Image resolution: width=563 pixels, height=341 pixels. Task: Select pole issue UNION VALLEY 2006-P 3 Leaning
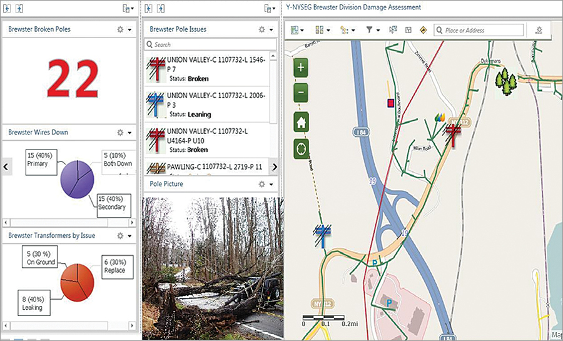click(x=207, y=104)
